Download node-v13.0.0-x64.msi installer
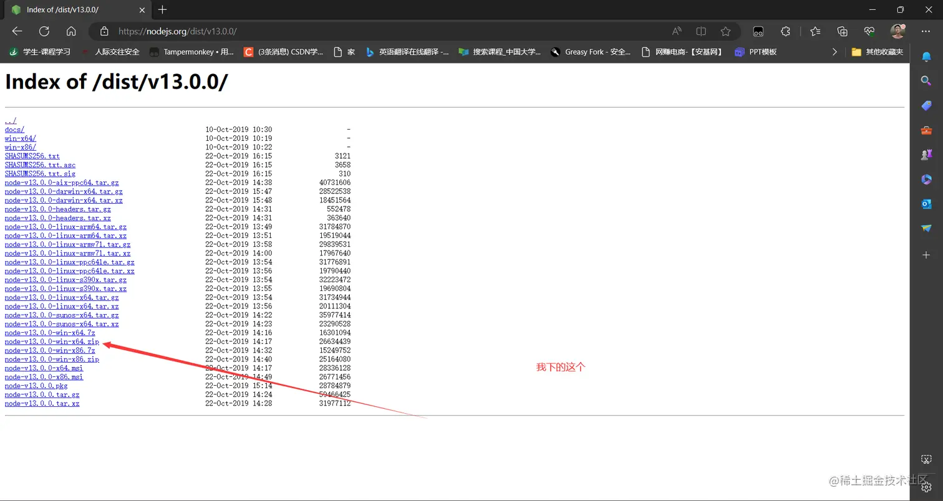Image resolution: width=943 pixels, height=501 pixels. 44,368
